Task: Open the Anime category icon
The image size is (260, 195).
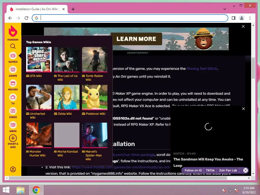Action: (x=13, y=70)
